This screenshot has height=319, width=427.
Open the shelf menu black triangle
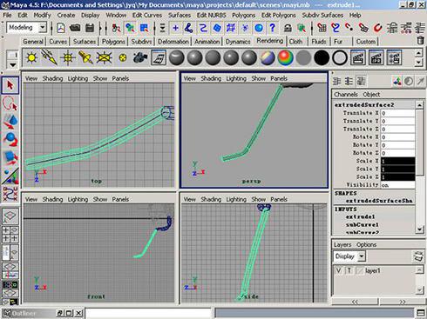12,64
